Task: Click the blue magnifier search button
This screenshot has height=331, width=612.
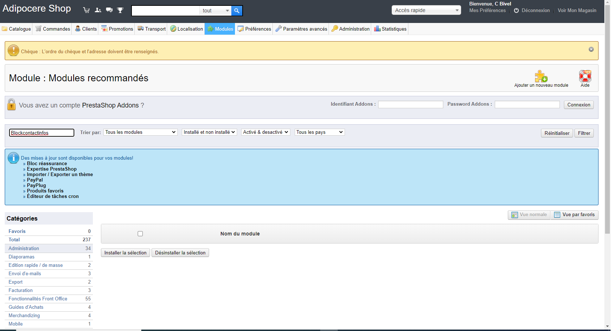Action: click(x=237, y=11)
